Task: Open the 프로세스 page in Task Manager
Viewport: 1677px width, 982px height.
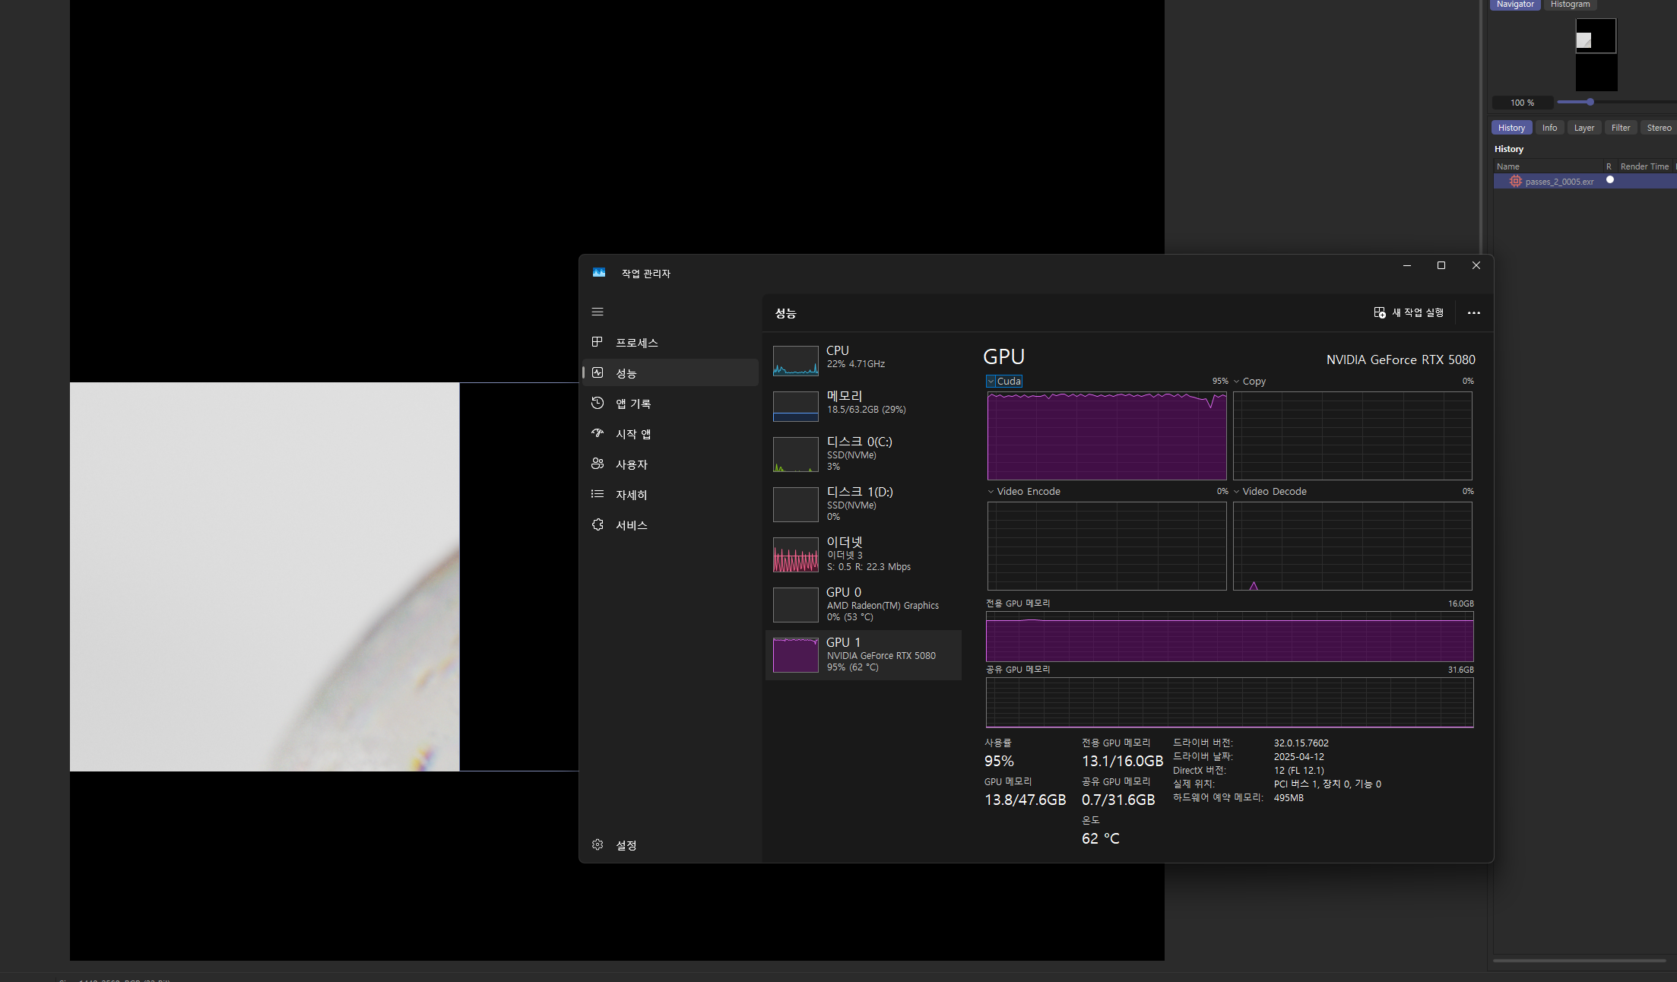Action: [x=670, y=343]
